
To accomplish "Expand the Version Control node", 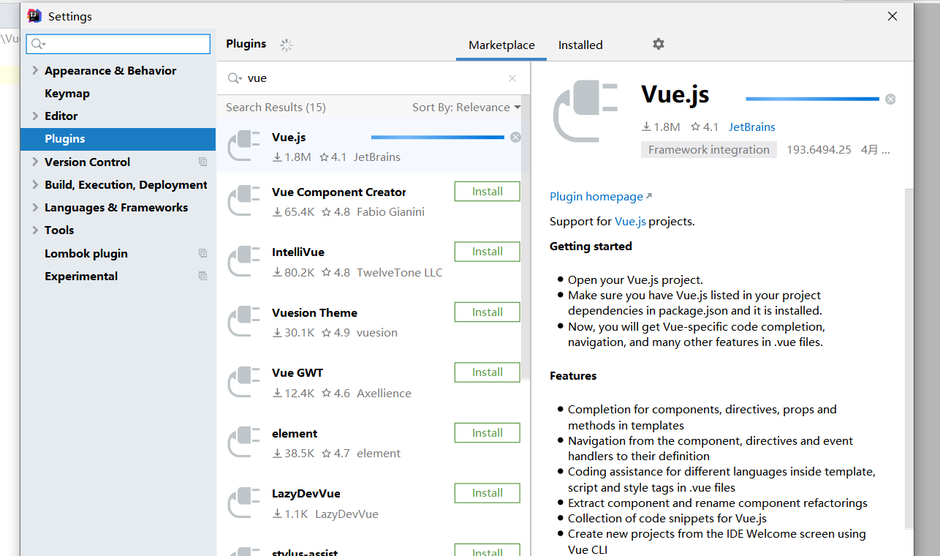I will tap(35, 162).
